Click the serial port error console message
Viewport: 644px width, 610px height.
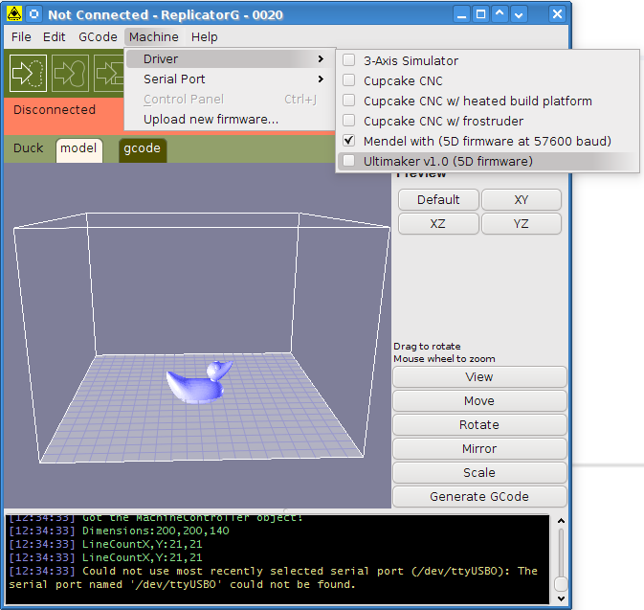point(273,577)
